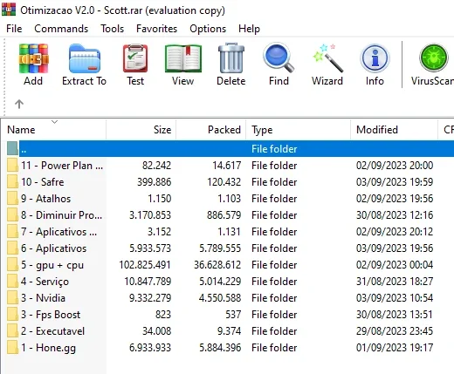Sort by the Packed column header
The image size is (454, 374).
211,130
